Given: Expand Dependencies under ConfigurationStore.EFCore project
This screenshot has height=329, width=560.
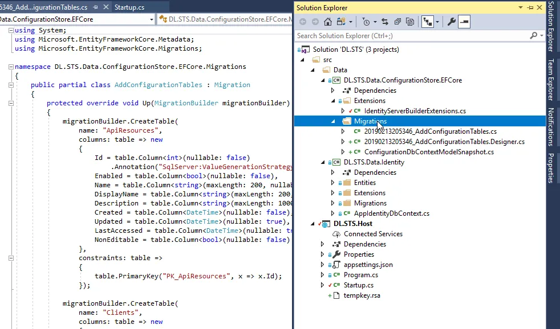Looking at the screenshot, I should point(333,91).
